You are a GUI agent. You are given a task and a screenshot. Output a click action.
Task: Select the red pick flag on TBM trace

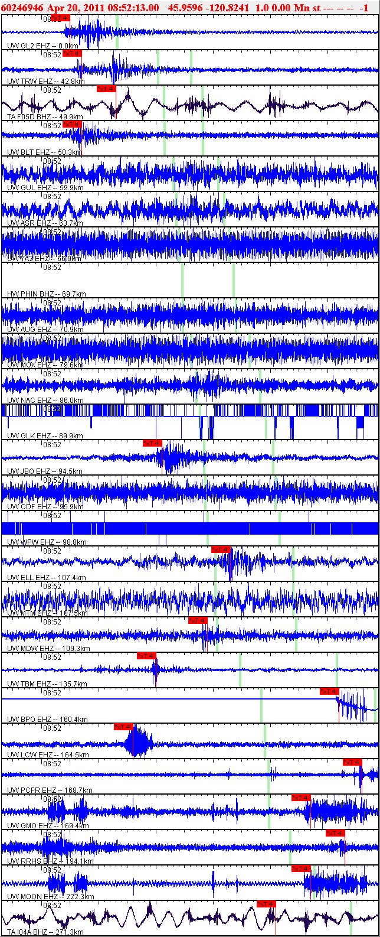pos(146,656)
